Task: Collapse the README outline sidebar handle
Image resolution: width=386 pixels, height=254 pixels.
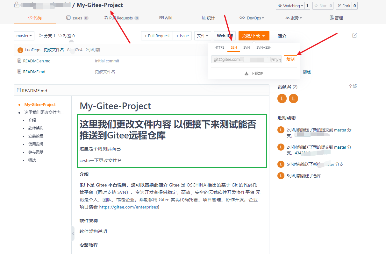Action: (73, 234)
